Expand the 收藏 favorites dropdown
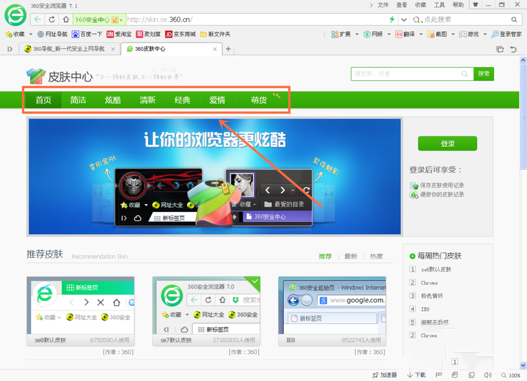This screenshot has width=527, height=381. pyautogui.click(x=30, y=33)
